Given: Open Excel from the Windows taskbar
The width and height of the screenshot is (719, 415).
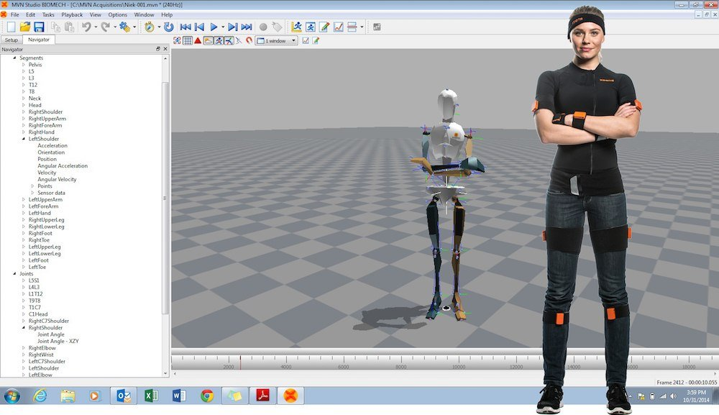Looking at the screenshot, I should click(x=151, y=396).
